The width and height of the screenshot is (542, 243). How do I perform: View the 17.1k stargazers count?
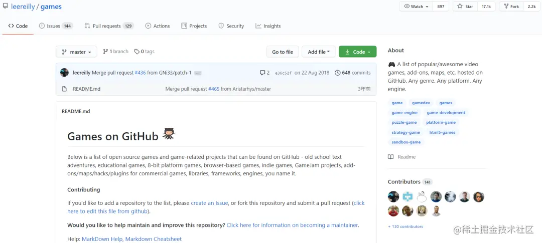pyautogui.click(x=486, y=6)
